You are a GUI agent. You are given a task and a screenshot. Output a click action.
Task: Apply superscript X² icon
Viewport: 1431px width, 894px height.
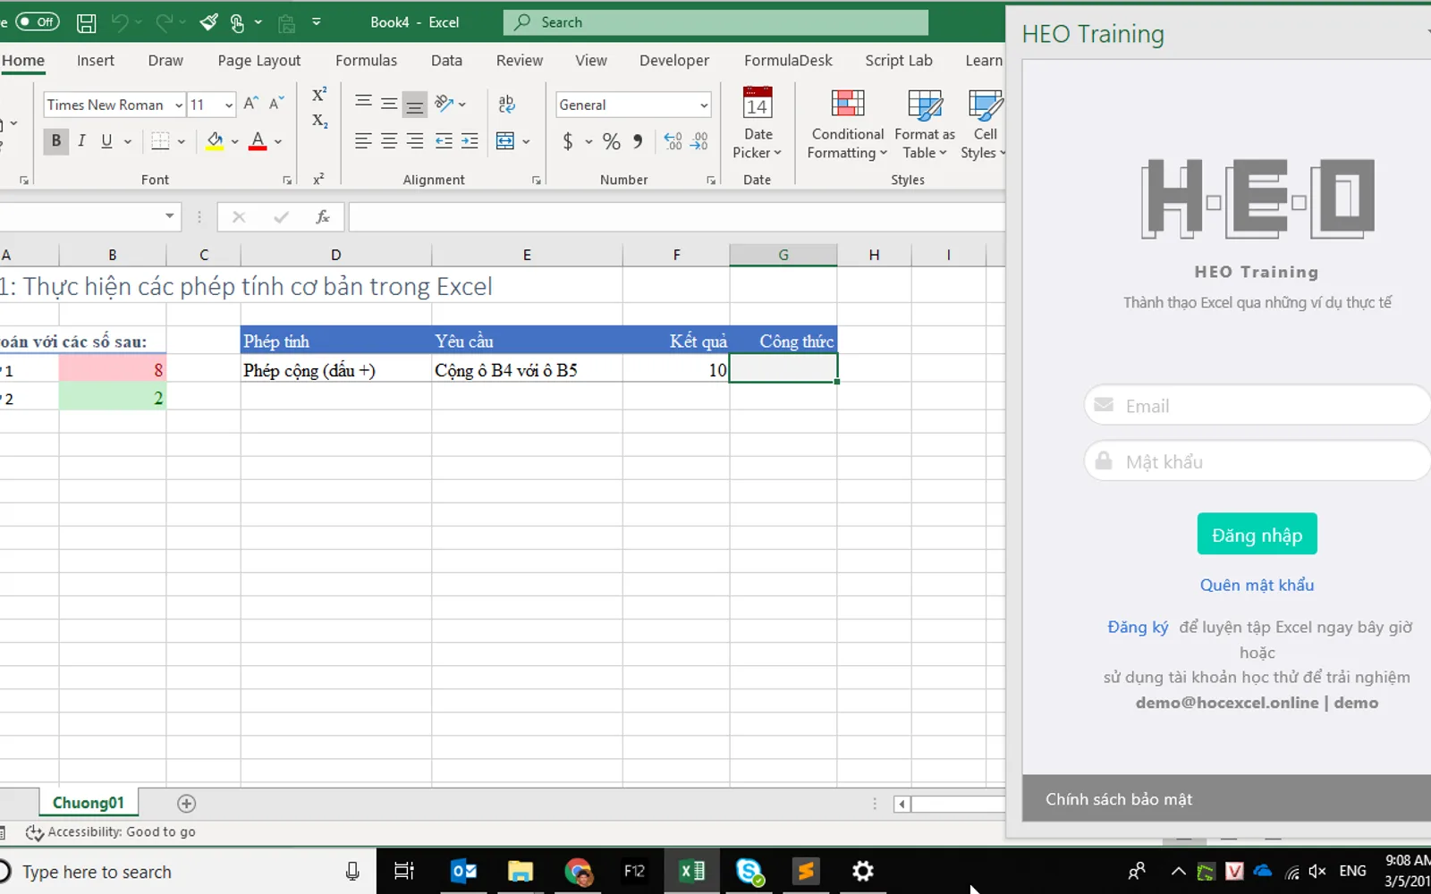pyautogui.click(x=319, y=94)
